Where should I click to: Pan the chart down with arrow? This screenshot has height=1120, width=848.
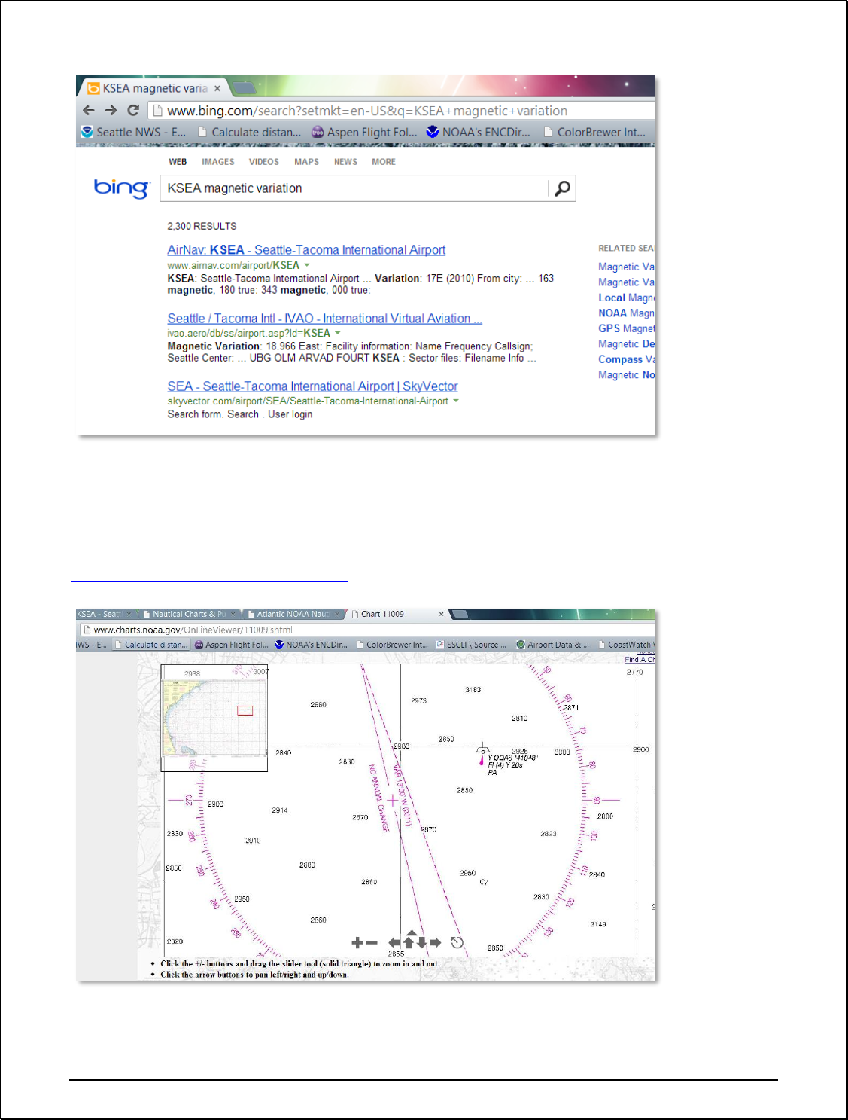coord(421,943)
